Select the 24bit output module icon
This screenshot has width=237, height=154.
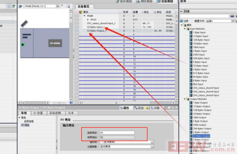pos(191,125)
